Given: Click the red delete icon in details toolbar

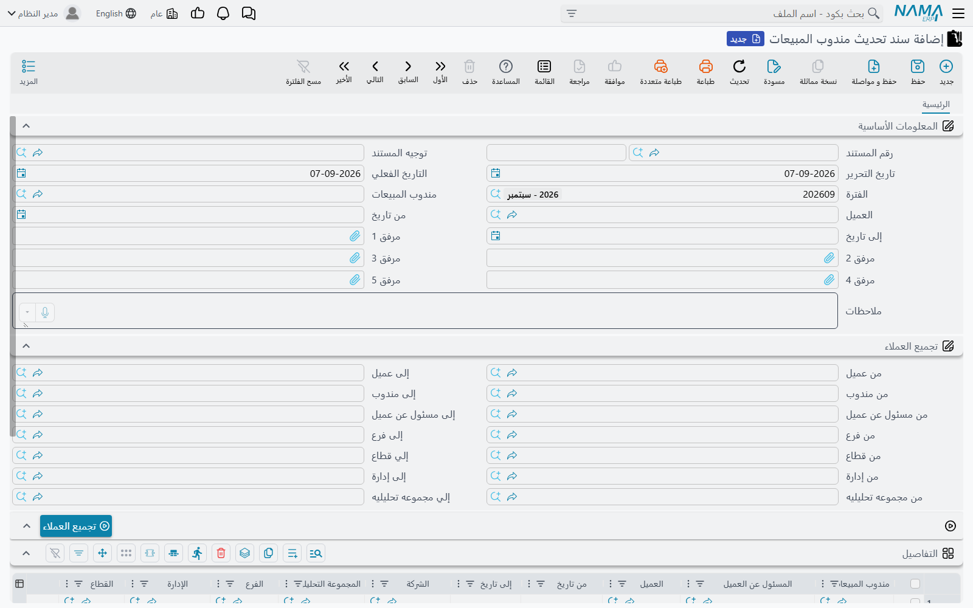Looking at the screenshot, I should pos(221,553).
